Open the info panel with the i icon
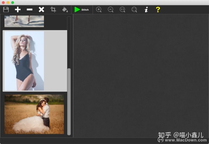209x144 pixels. (x=146, y=10)
